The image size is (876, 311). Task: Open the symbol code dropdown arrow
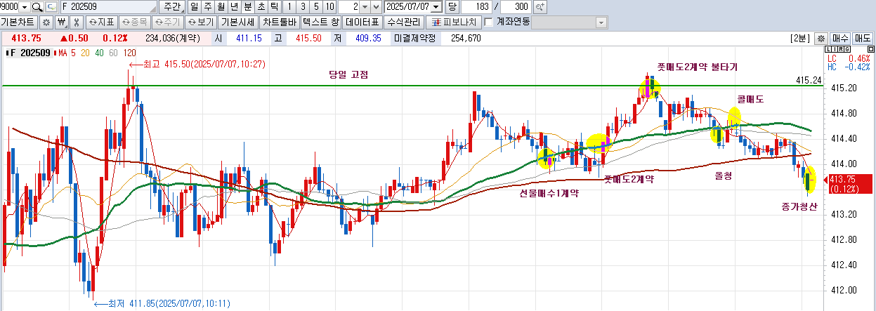pos(25,6)
